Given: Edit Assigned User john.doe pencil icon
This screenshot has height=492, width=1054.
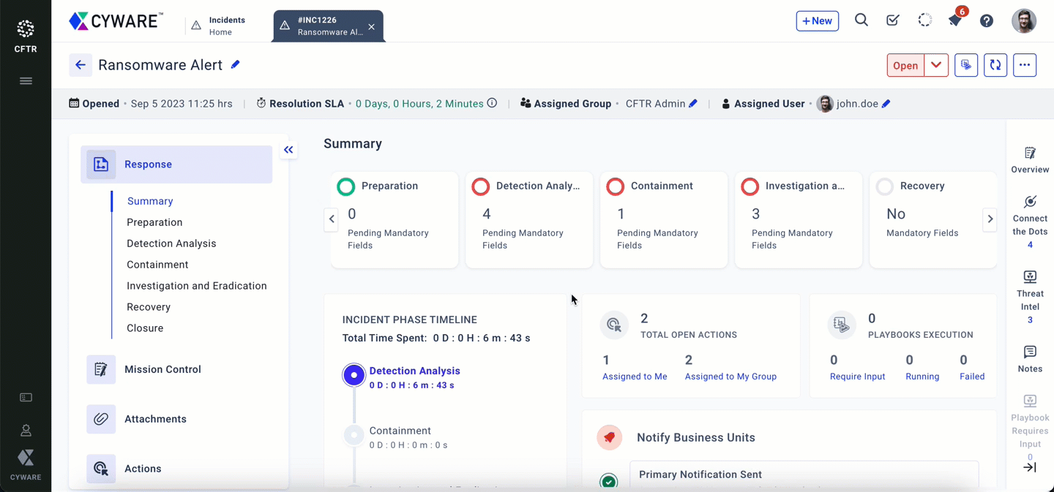Looking at the screenshot, I should click(886, 104).
